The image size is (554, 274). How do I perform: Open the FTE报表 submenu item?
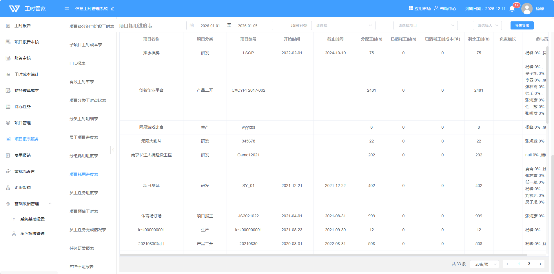click(x=77, y=63)
